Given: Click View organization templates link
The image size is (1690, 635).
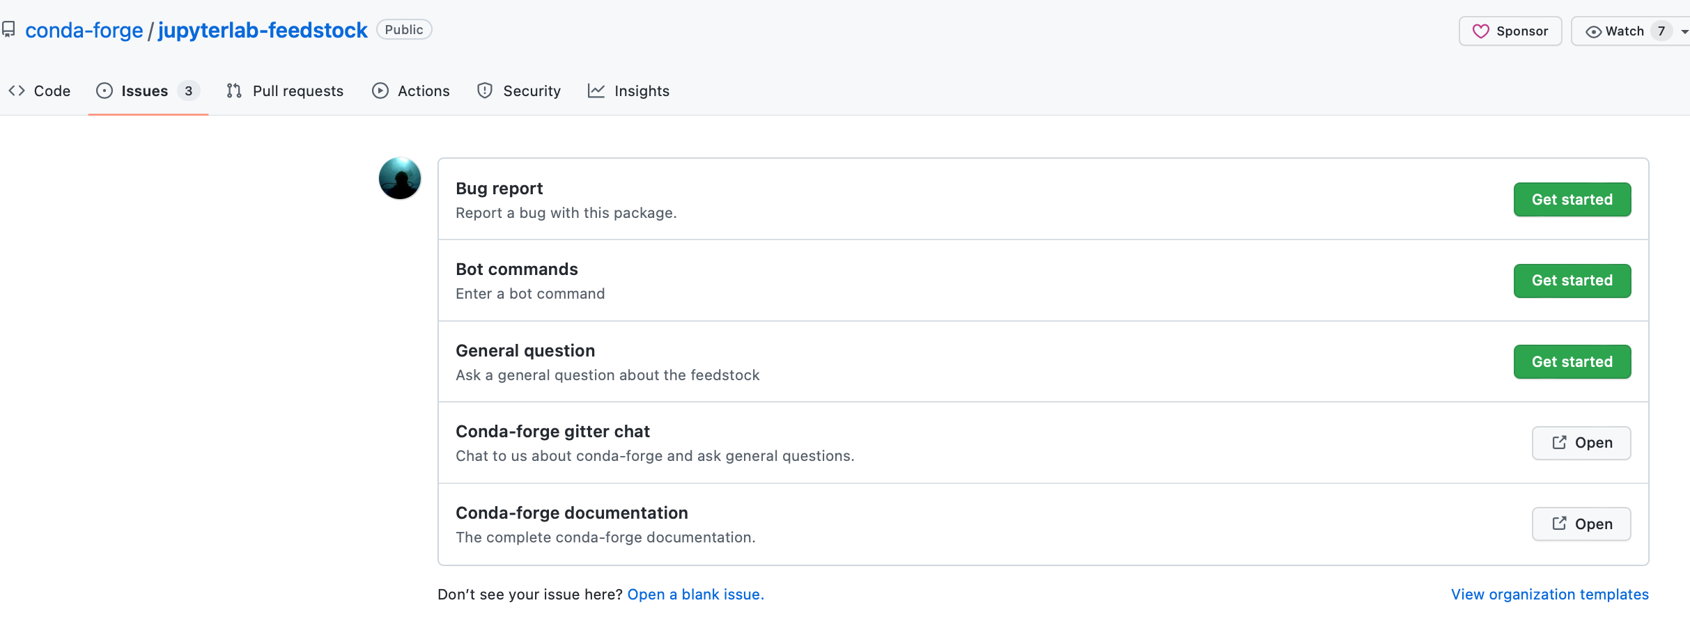Looking at the screenshot, I should [x=1549, y=595].
